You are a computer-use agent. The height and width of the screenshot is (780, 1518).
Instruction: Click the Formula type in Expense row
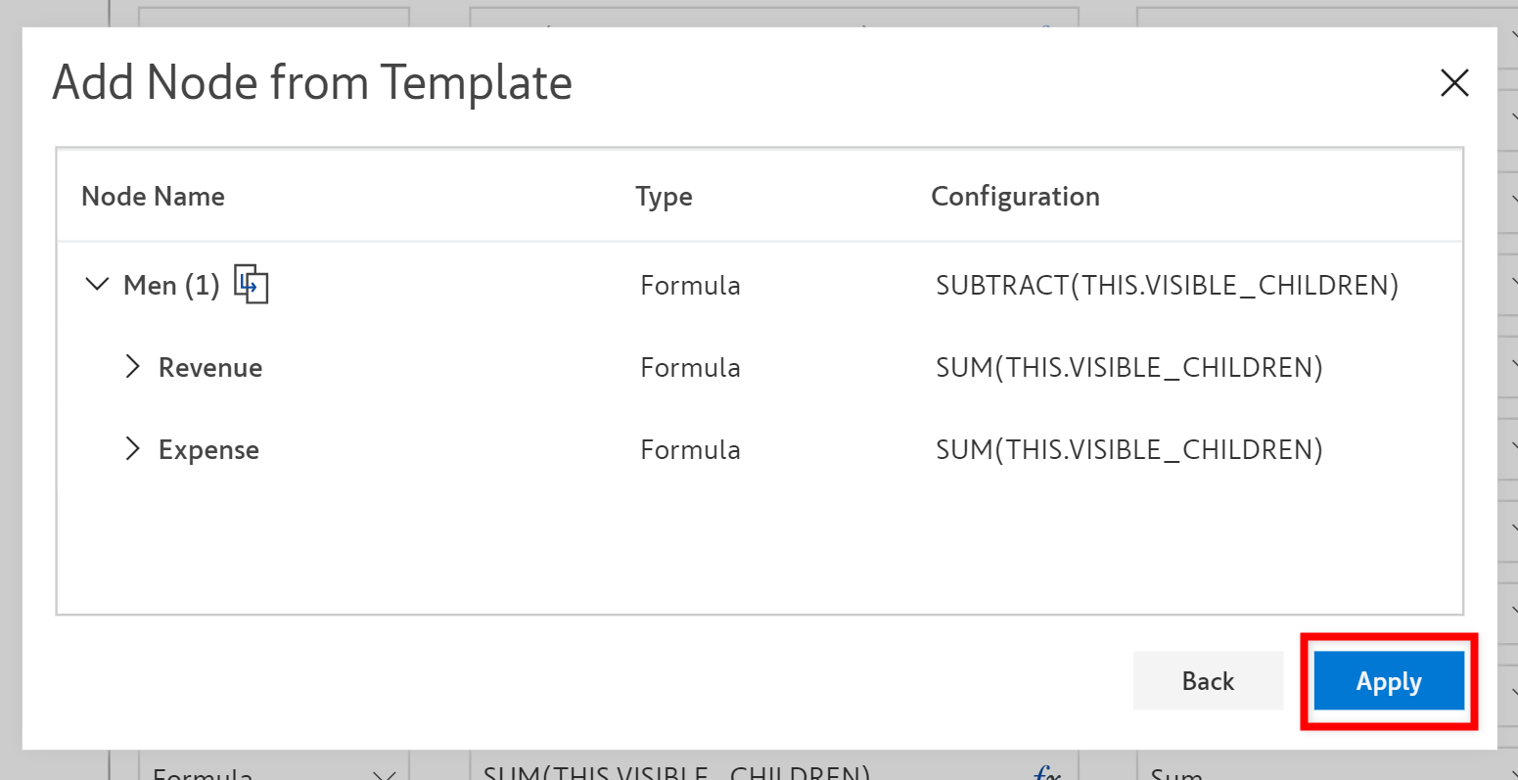[x=690, y=450]
